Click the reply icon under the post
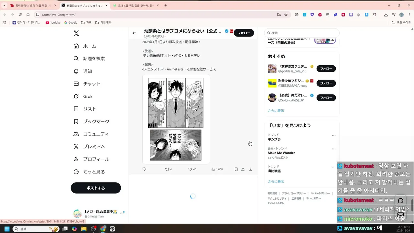Image resolution: width=414 pixels, height=233 pixels. click(144, 169)
